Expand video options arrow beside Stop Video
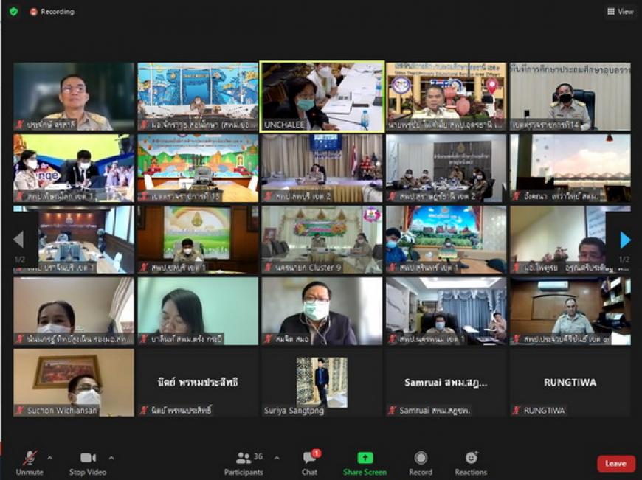642x480 pixels. (111, 458)
